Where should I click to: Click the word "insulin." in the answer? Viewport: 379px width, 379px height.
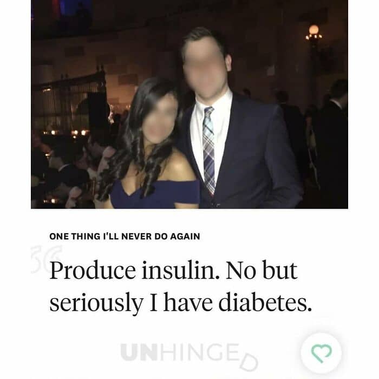(181, 270)
